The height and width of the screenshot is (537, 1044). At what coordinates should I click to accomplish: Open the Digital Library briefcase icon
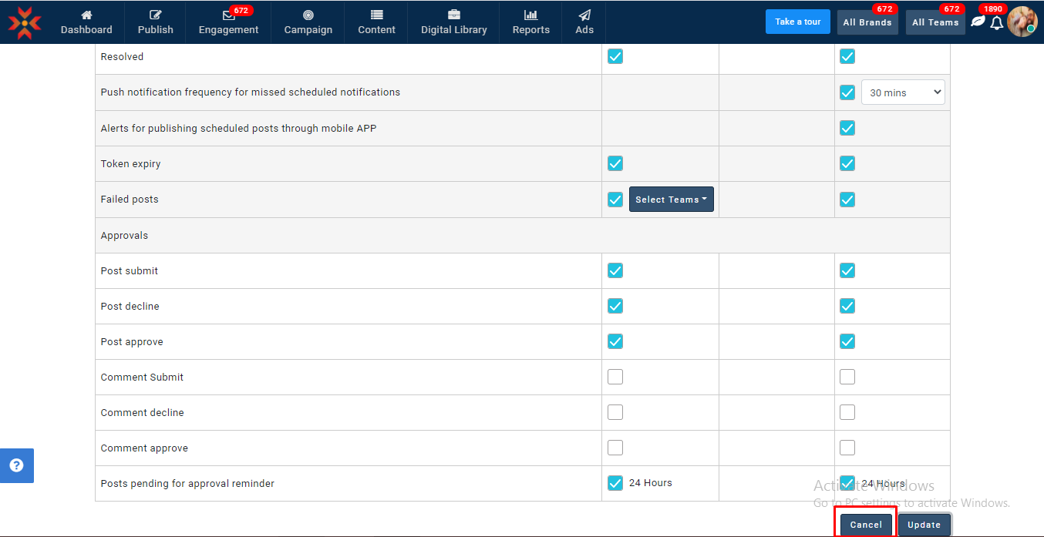pos(453,15)
